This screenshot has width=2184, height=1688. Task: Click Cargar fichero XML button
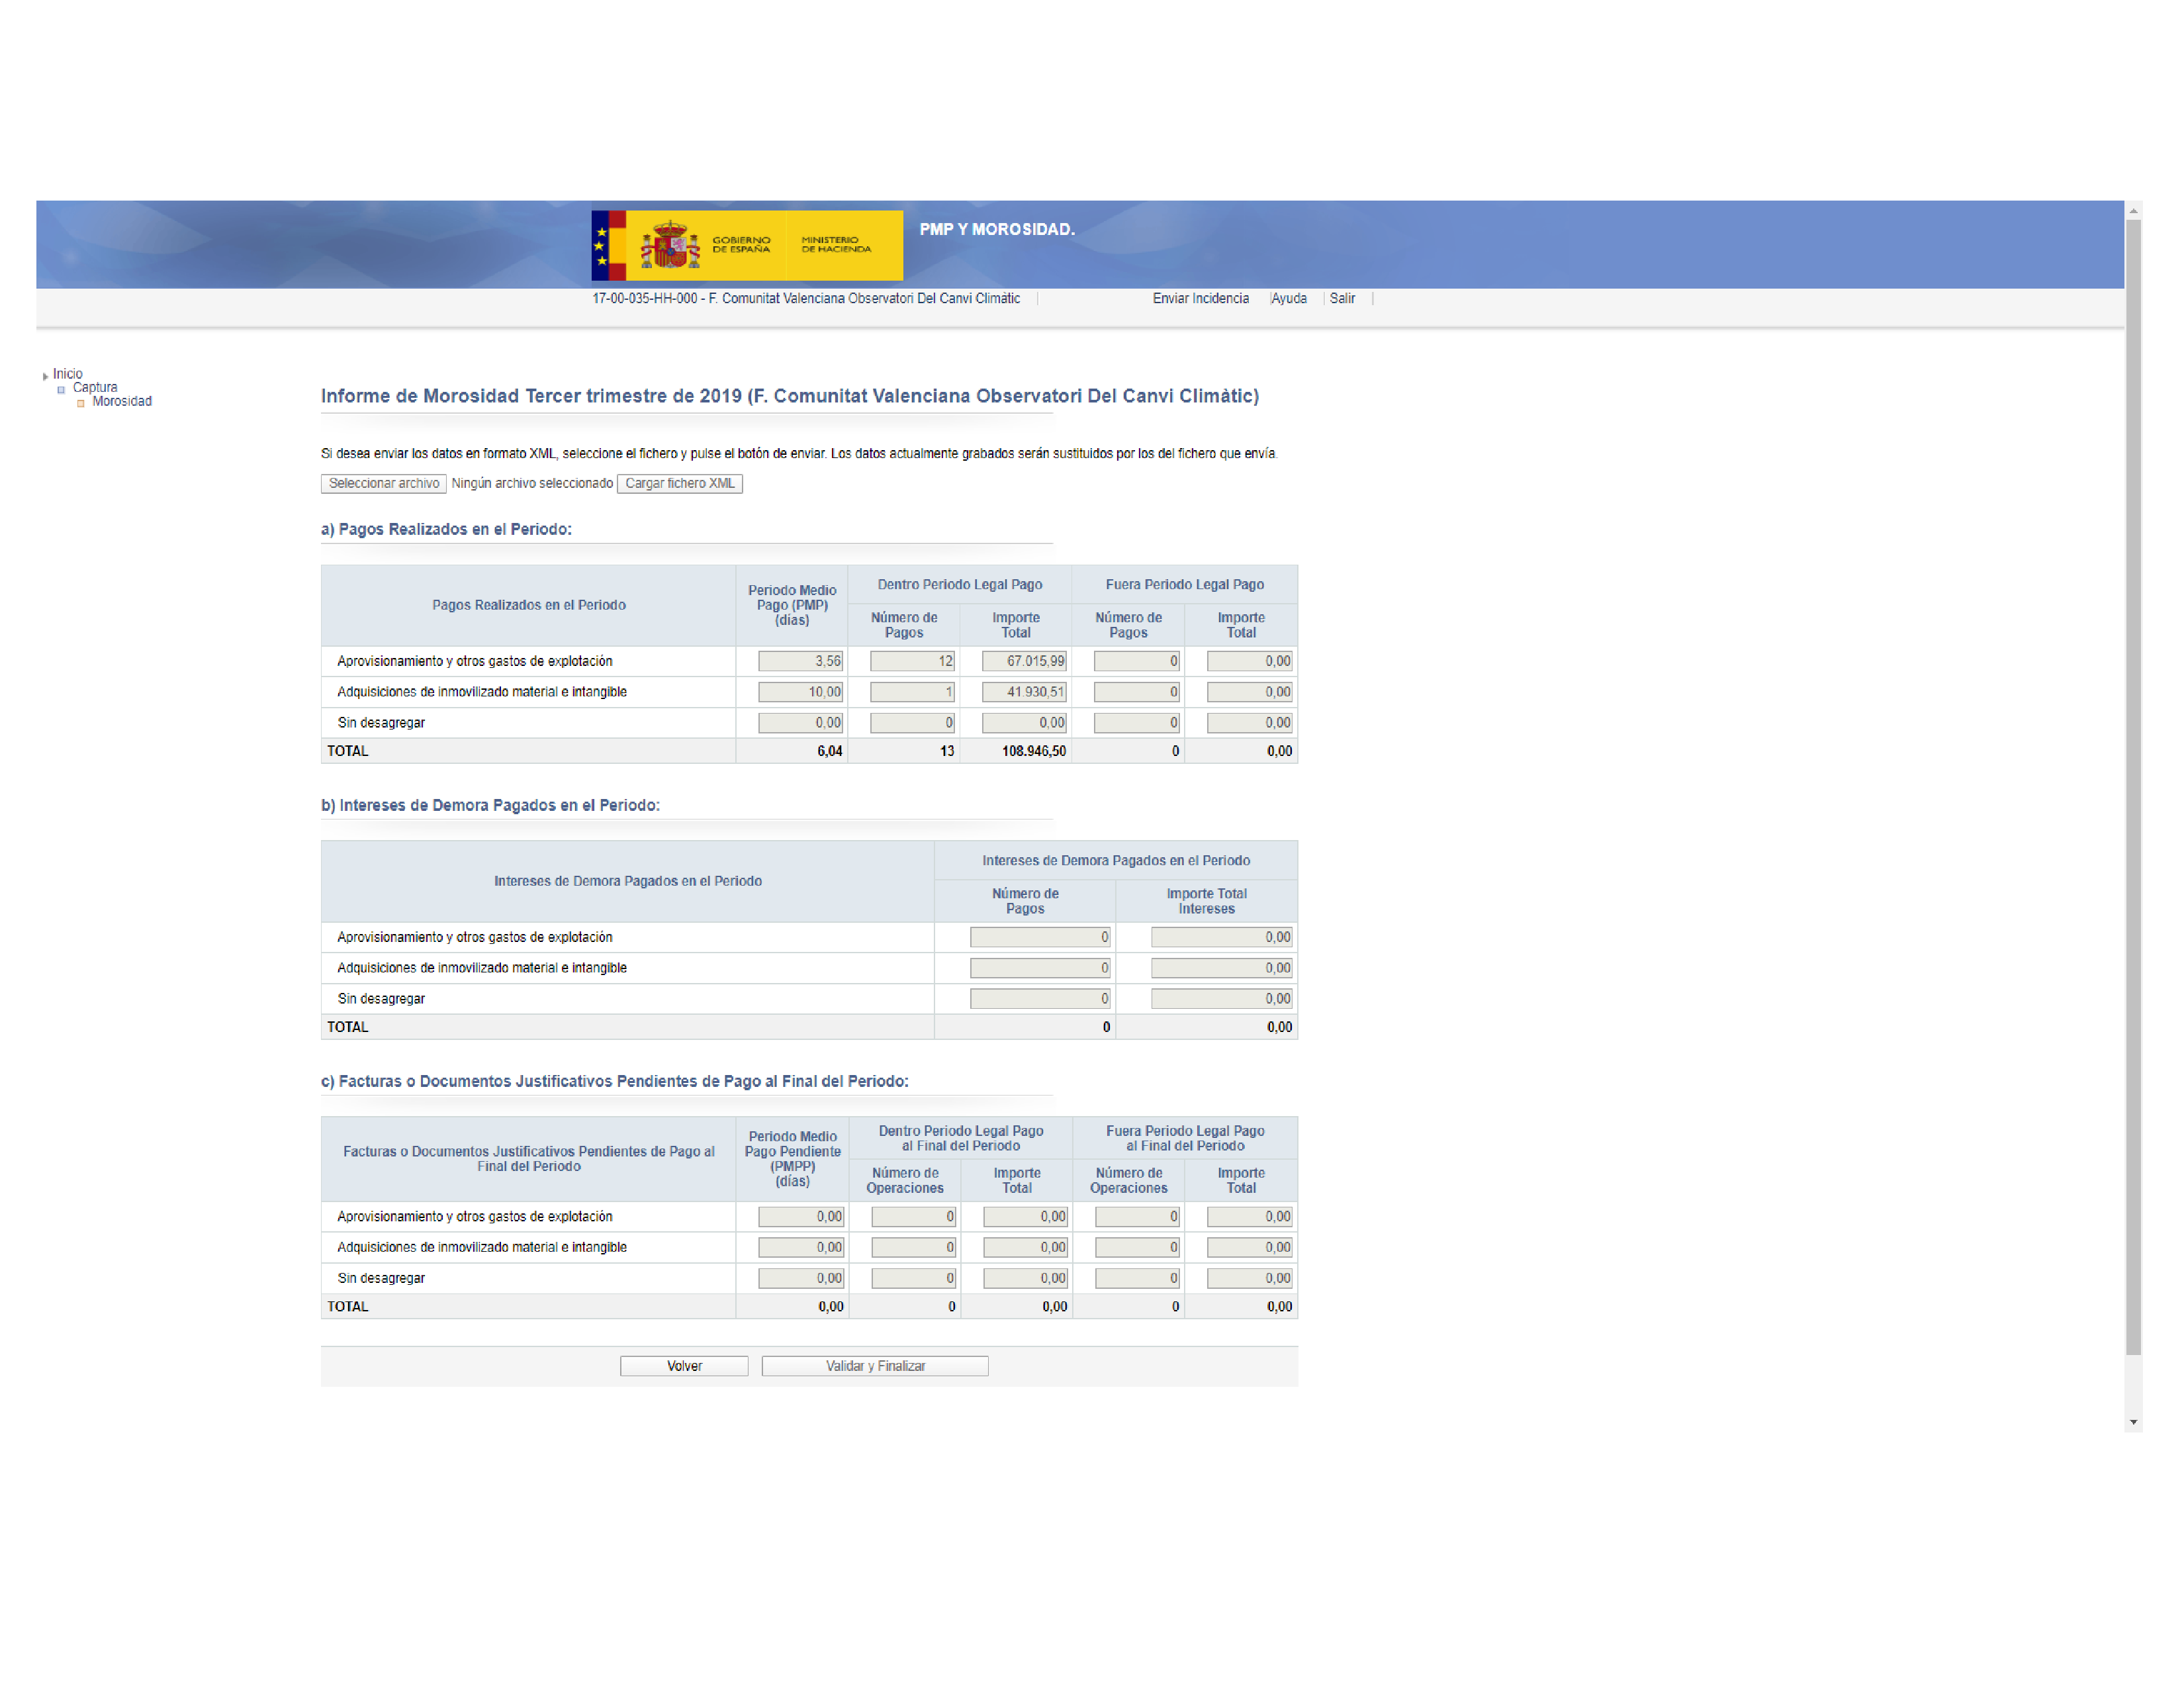click(x=680, y=483)
